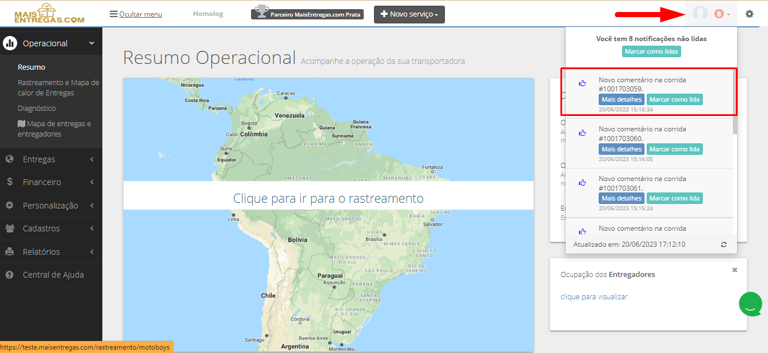Screen dimensions: 768x353
Task: Select Resumo in the sidebar
Action: tap(31, 67)
